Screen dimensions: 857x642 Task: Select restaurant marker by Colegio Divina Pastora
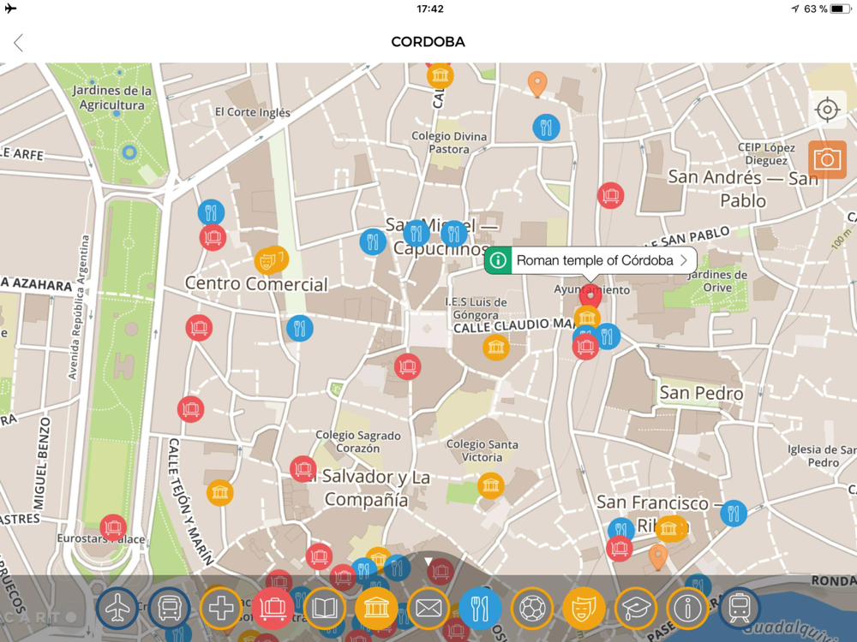(546, 128)
